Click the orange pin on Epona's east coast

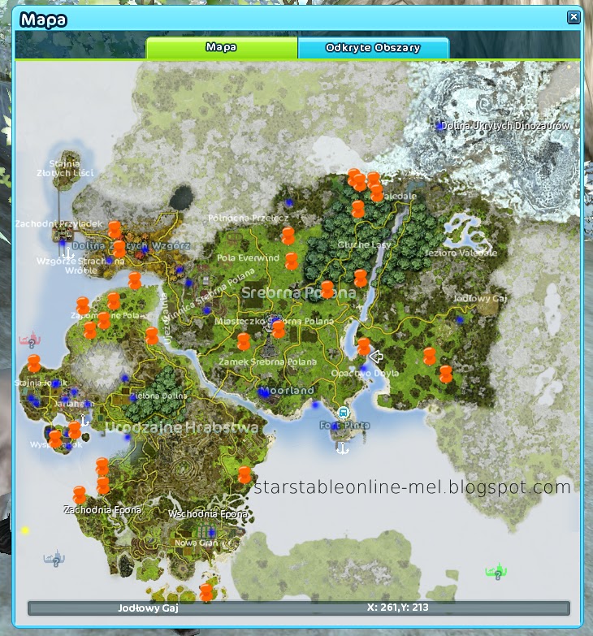coord(245,474)
